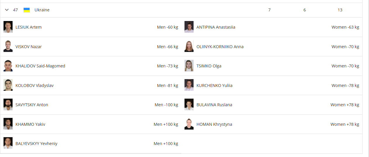The height and width of the screenshot is (157, 369).
Task: Click KOLOBOV Vladyslav's athlete photo
Action: [8, 85]
